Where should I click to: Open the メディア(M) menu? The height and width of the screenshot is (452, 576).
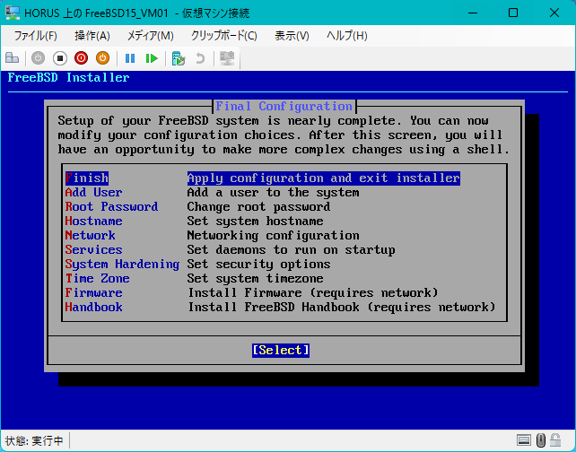point(150,36)
